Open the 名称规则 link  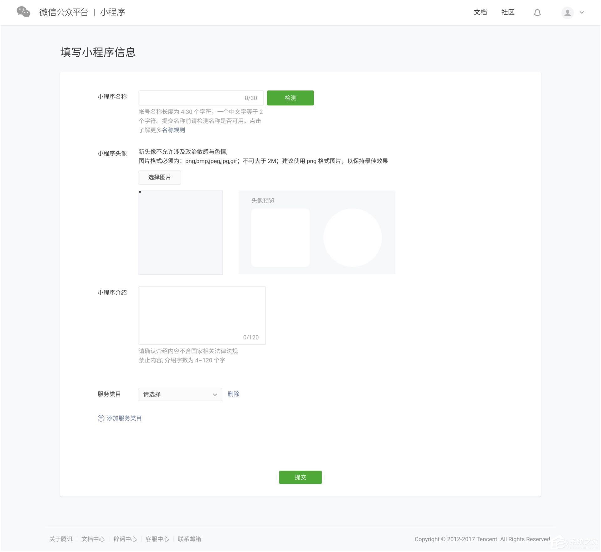point(173,130)
